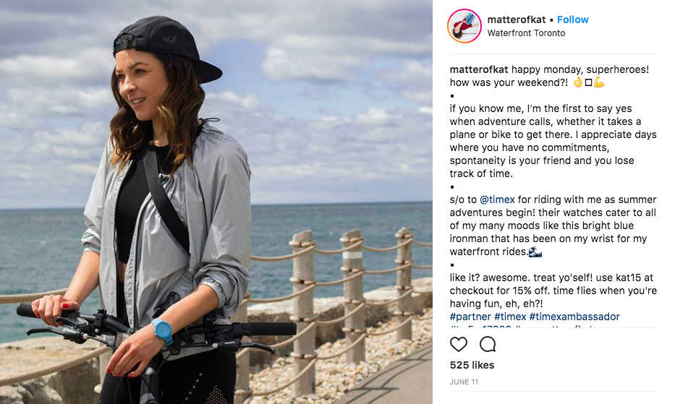The height and width of the screenshot is (404, 675).
Task: Like the post with the heart icon
Action: pos(459,344)
